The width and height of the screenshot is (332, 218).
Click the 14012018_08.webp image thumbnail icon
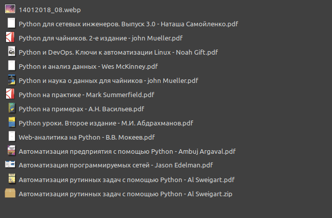[x=10, y=9]
